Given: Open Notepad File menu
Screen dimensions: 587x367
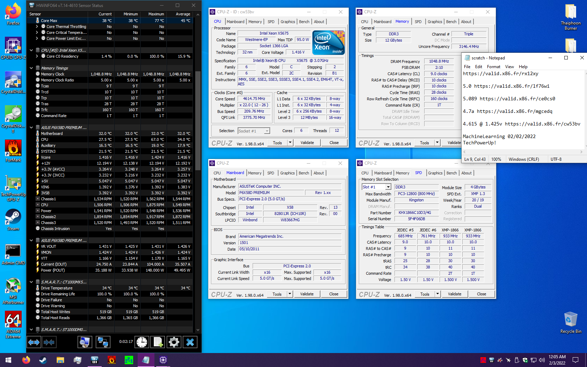Looking at the screenshot, I should click(x=467, y=67).
